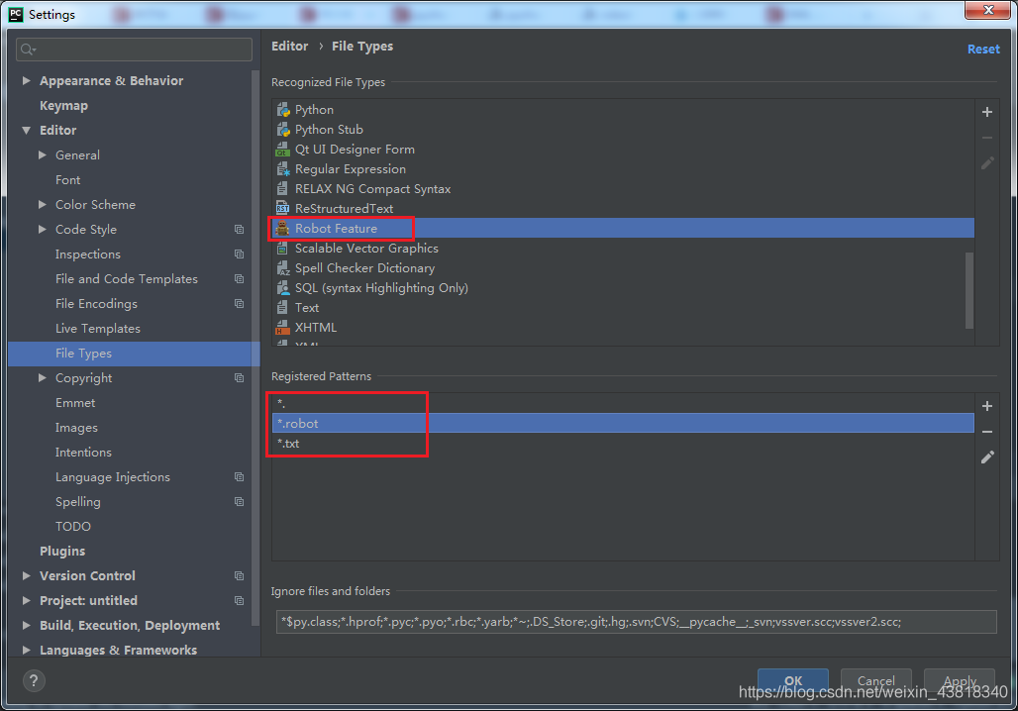Click the Scalable Vector Graphics icon

coord(283,248)
